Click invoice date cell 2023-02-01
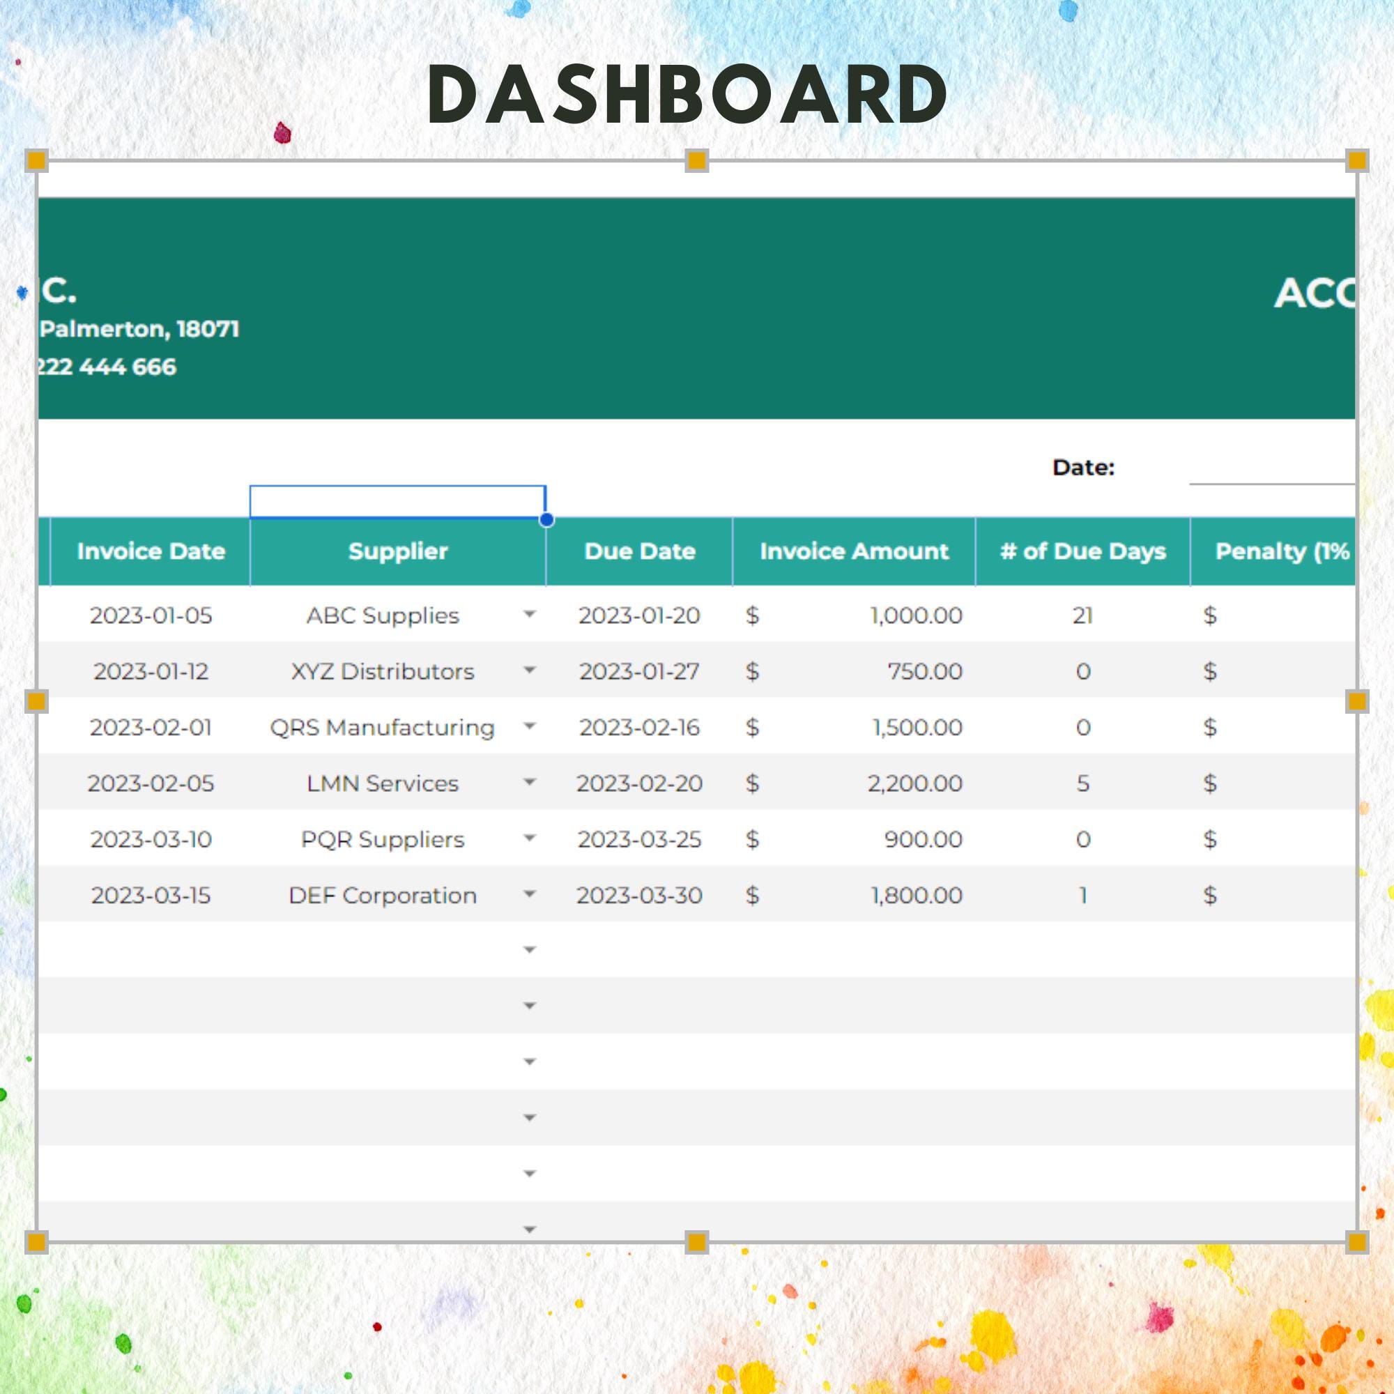Screen dimensions: 1394x1394 click(x=151, y=727)
